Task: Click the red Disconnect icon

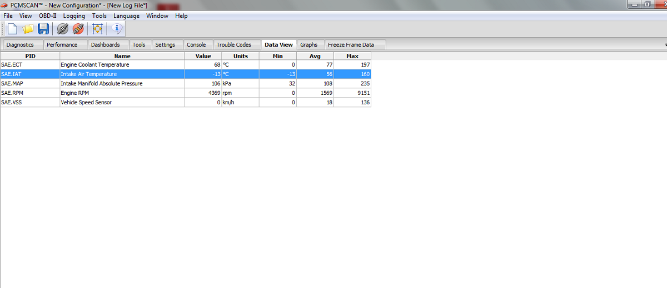Action: pyautogui.click(x=78, y=28)
